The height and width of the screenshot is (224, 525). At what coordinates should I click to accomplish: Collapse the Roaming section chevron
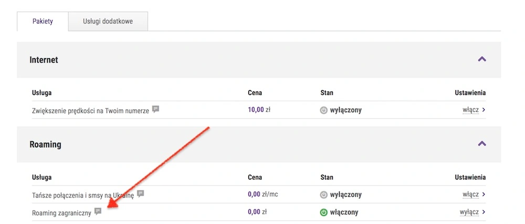tap(482, 144)
